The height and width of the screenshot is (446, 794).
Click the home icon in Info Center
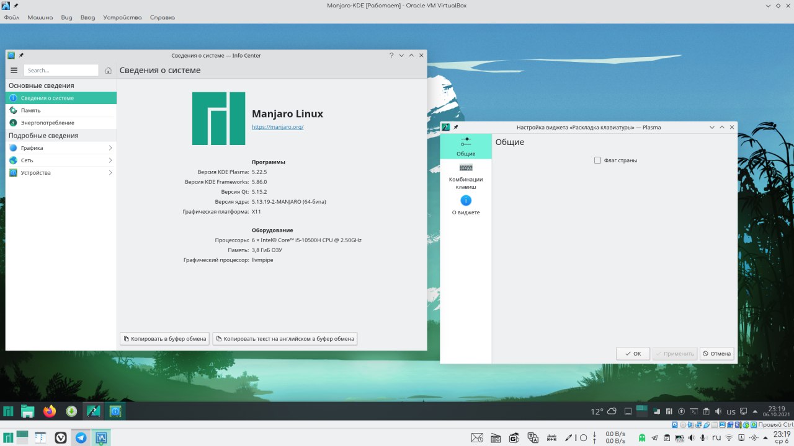pos(108,71)
